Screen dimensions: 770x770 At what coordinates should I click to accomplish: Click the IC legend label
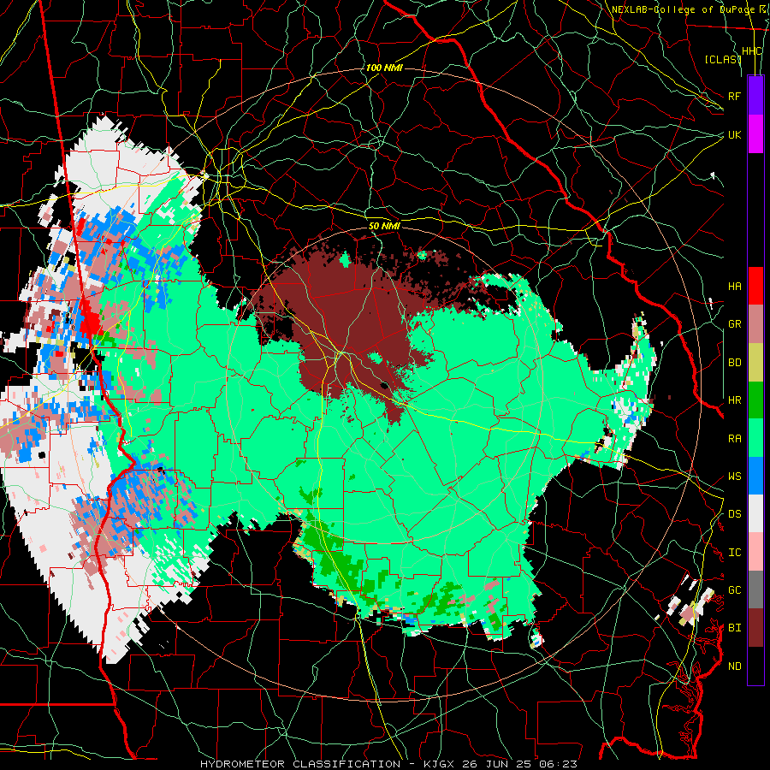coord(734,553)
